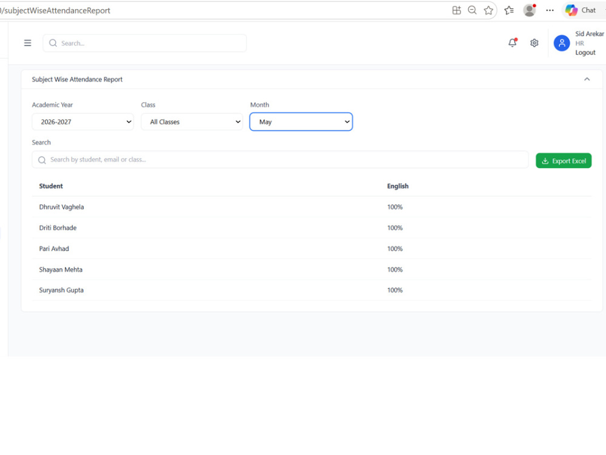Focus the top Search input field

pos(145,43)
